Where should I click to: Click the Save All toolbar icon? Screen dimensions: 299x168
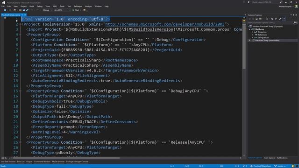coord(27,10)
